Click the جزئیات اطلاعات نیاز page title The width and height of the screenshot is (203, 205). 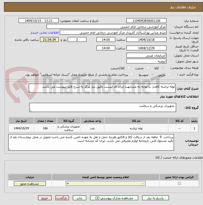[x=183, y=7]
